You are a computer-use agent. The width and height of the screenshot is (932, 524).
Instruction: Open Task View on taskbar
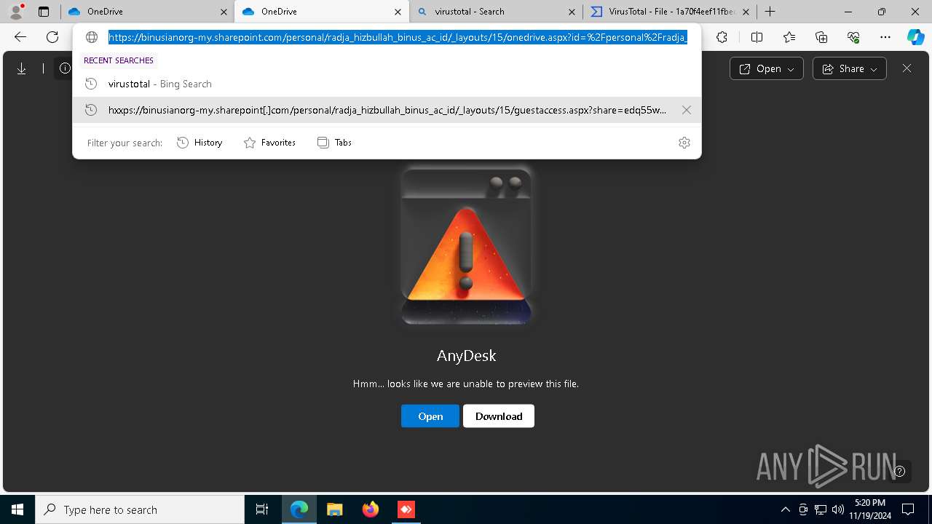(262, 509)
